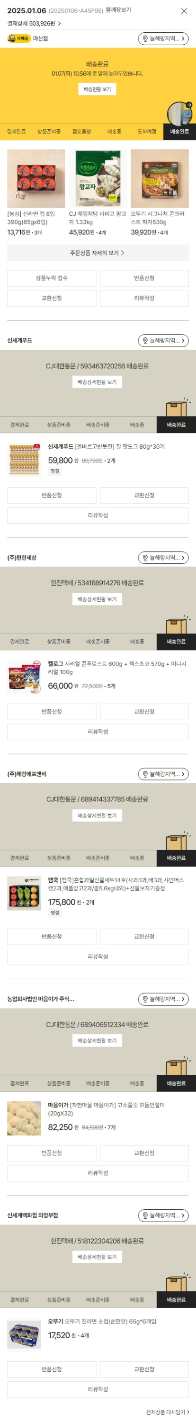
Task: Select the 배송완료 step tab in yellow section
Action: click(179, 132)
